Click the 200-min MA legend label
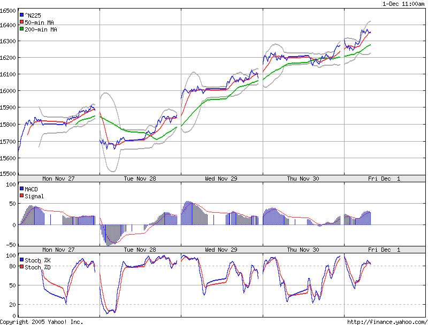The width and height of the screenshot is (428, 325). tap(41, 29)
